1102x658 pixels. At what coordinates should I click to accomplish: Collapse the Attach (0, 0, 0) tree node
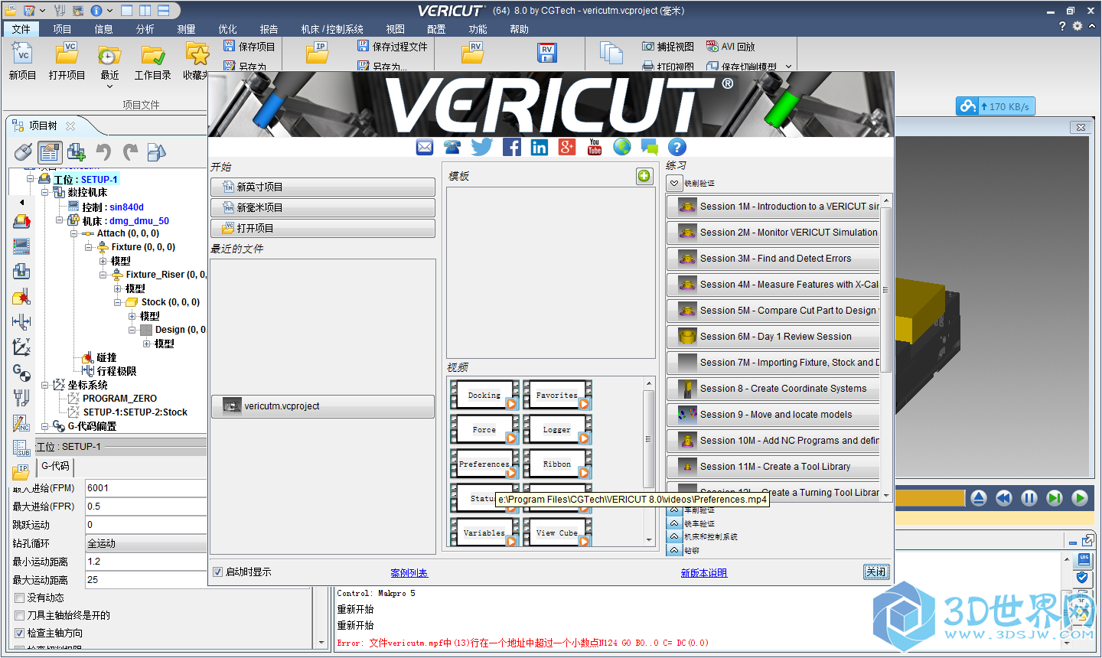click(74, 233)
